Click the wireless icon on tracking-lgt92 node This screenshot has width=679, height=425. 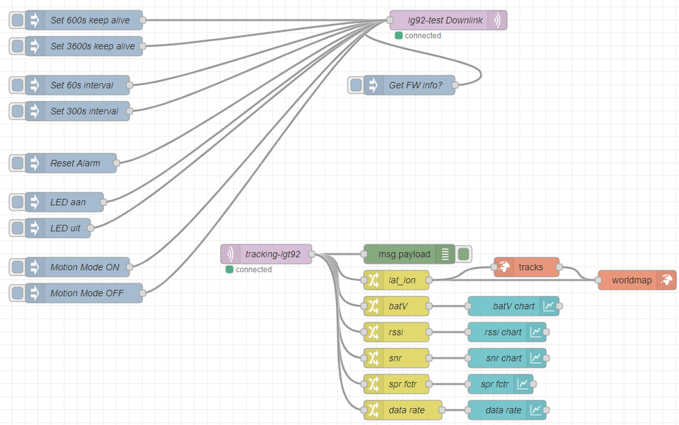(x=230, y=254)
